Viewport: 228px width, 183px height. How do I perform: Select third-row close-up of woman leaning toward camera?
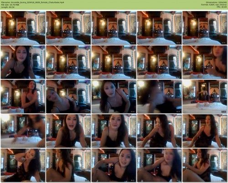click(114, 97)
